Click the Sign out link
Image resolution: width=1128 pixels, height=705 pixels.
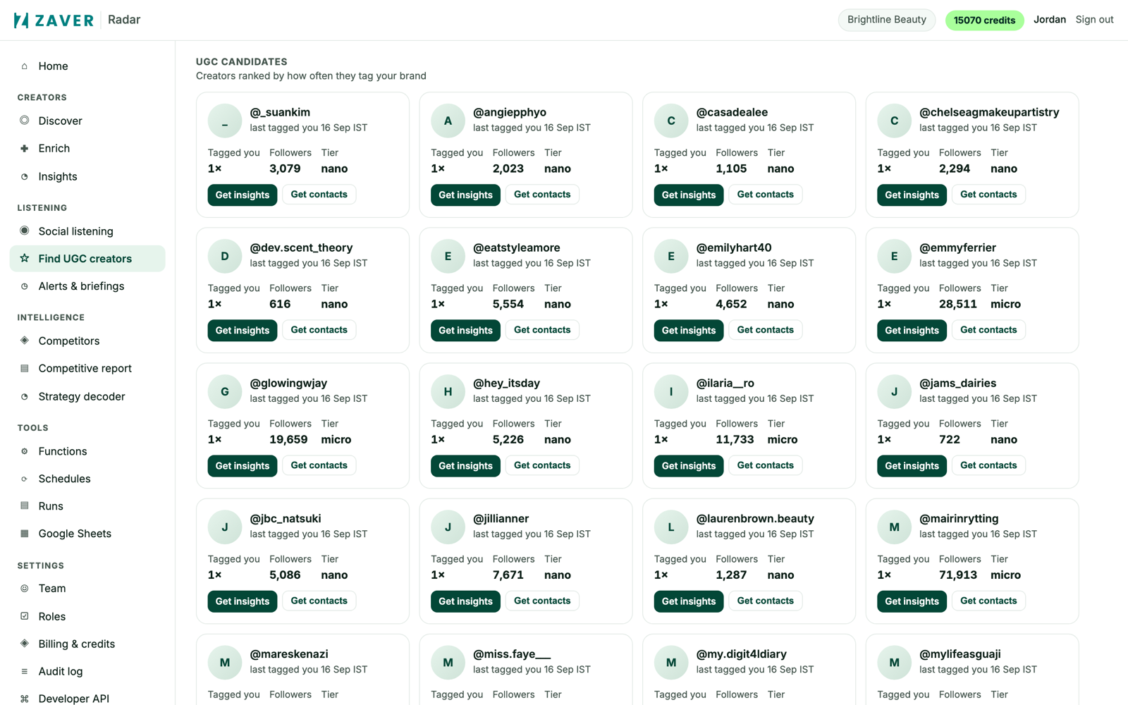1094,20
